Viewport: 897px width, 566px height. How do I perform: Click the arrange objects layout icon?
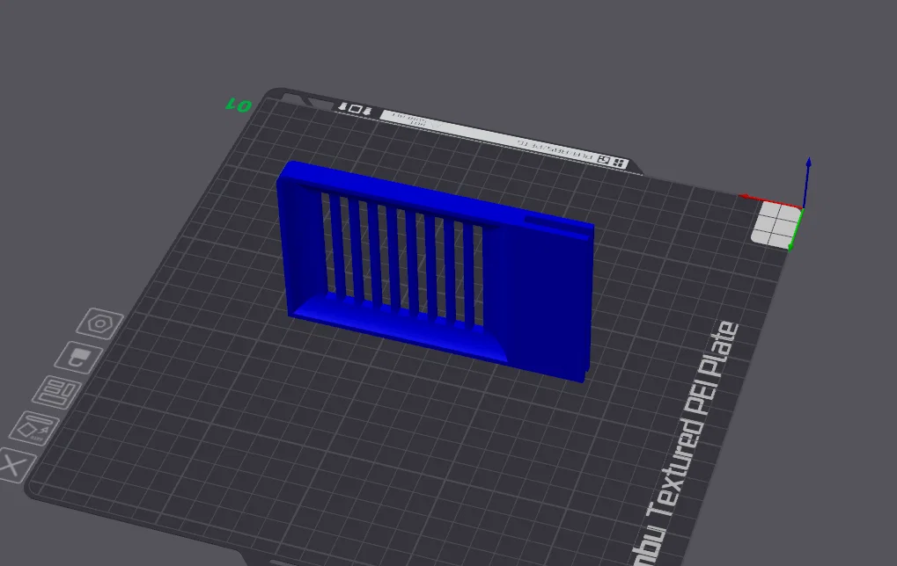(x=56, y=392)
